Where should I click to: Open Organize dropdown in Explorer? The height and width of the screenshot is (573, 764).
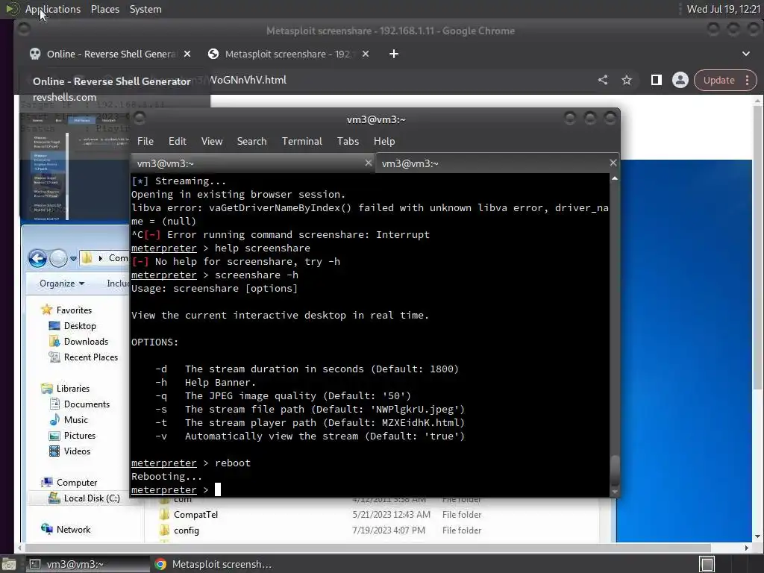click(62, 284)
